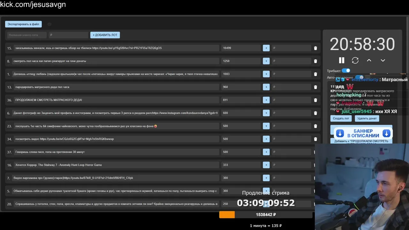The width and height of the screenshot is (409, 230).
Task: Trash lot 36 ПРОДОЛЖАЕМ СМОТРЕТЬ МАТРАСНОГО ДЕДА
Action: (315, 100)
